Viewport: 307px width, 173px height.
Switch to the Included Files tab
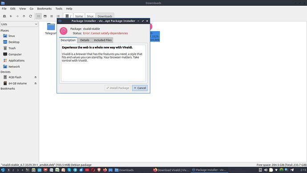pos(103,40)
